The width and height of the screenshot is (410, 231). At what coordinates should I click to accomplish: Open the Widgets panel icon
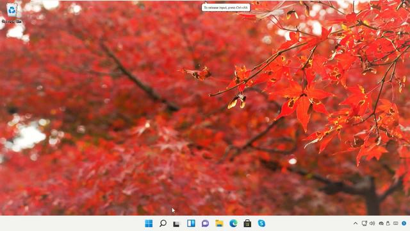[x=191, y=223]
